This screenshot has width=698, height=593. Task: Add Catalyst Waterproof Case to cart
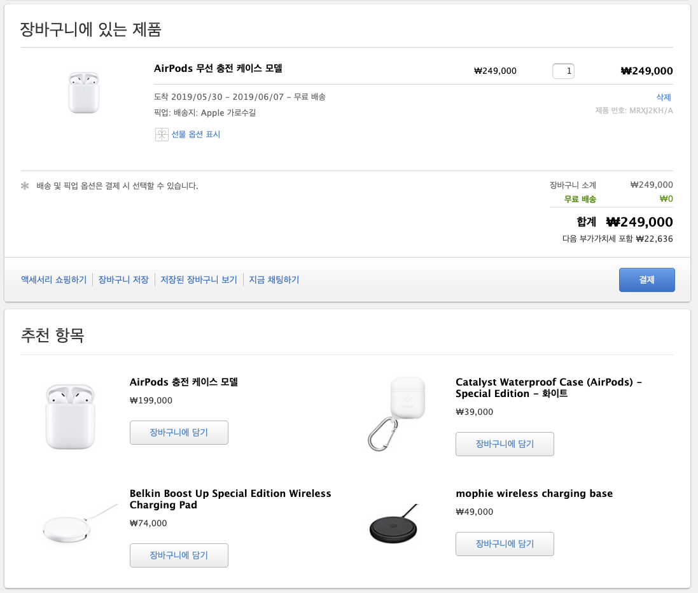505,444
